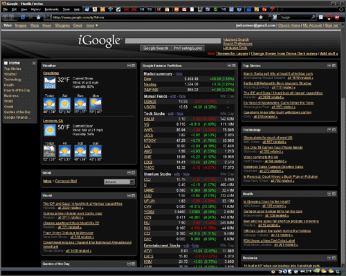Hide the Tech Stocks section
346x276 pixels.
180,113
